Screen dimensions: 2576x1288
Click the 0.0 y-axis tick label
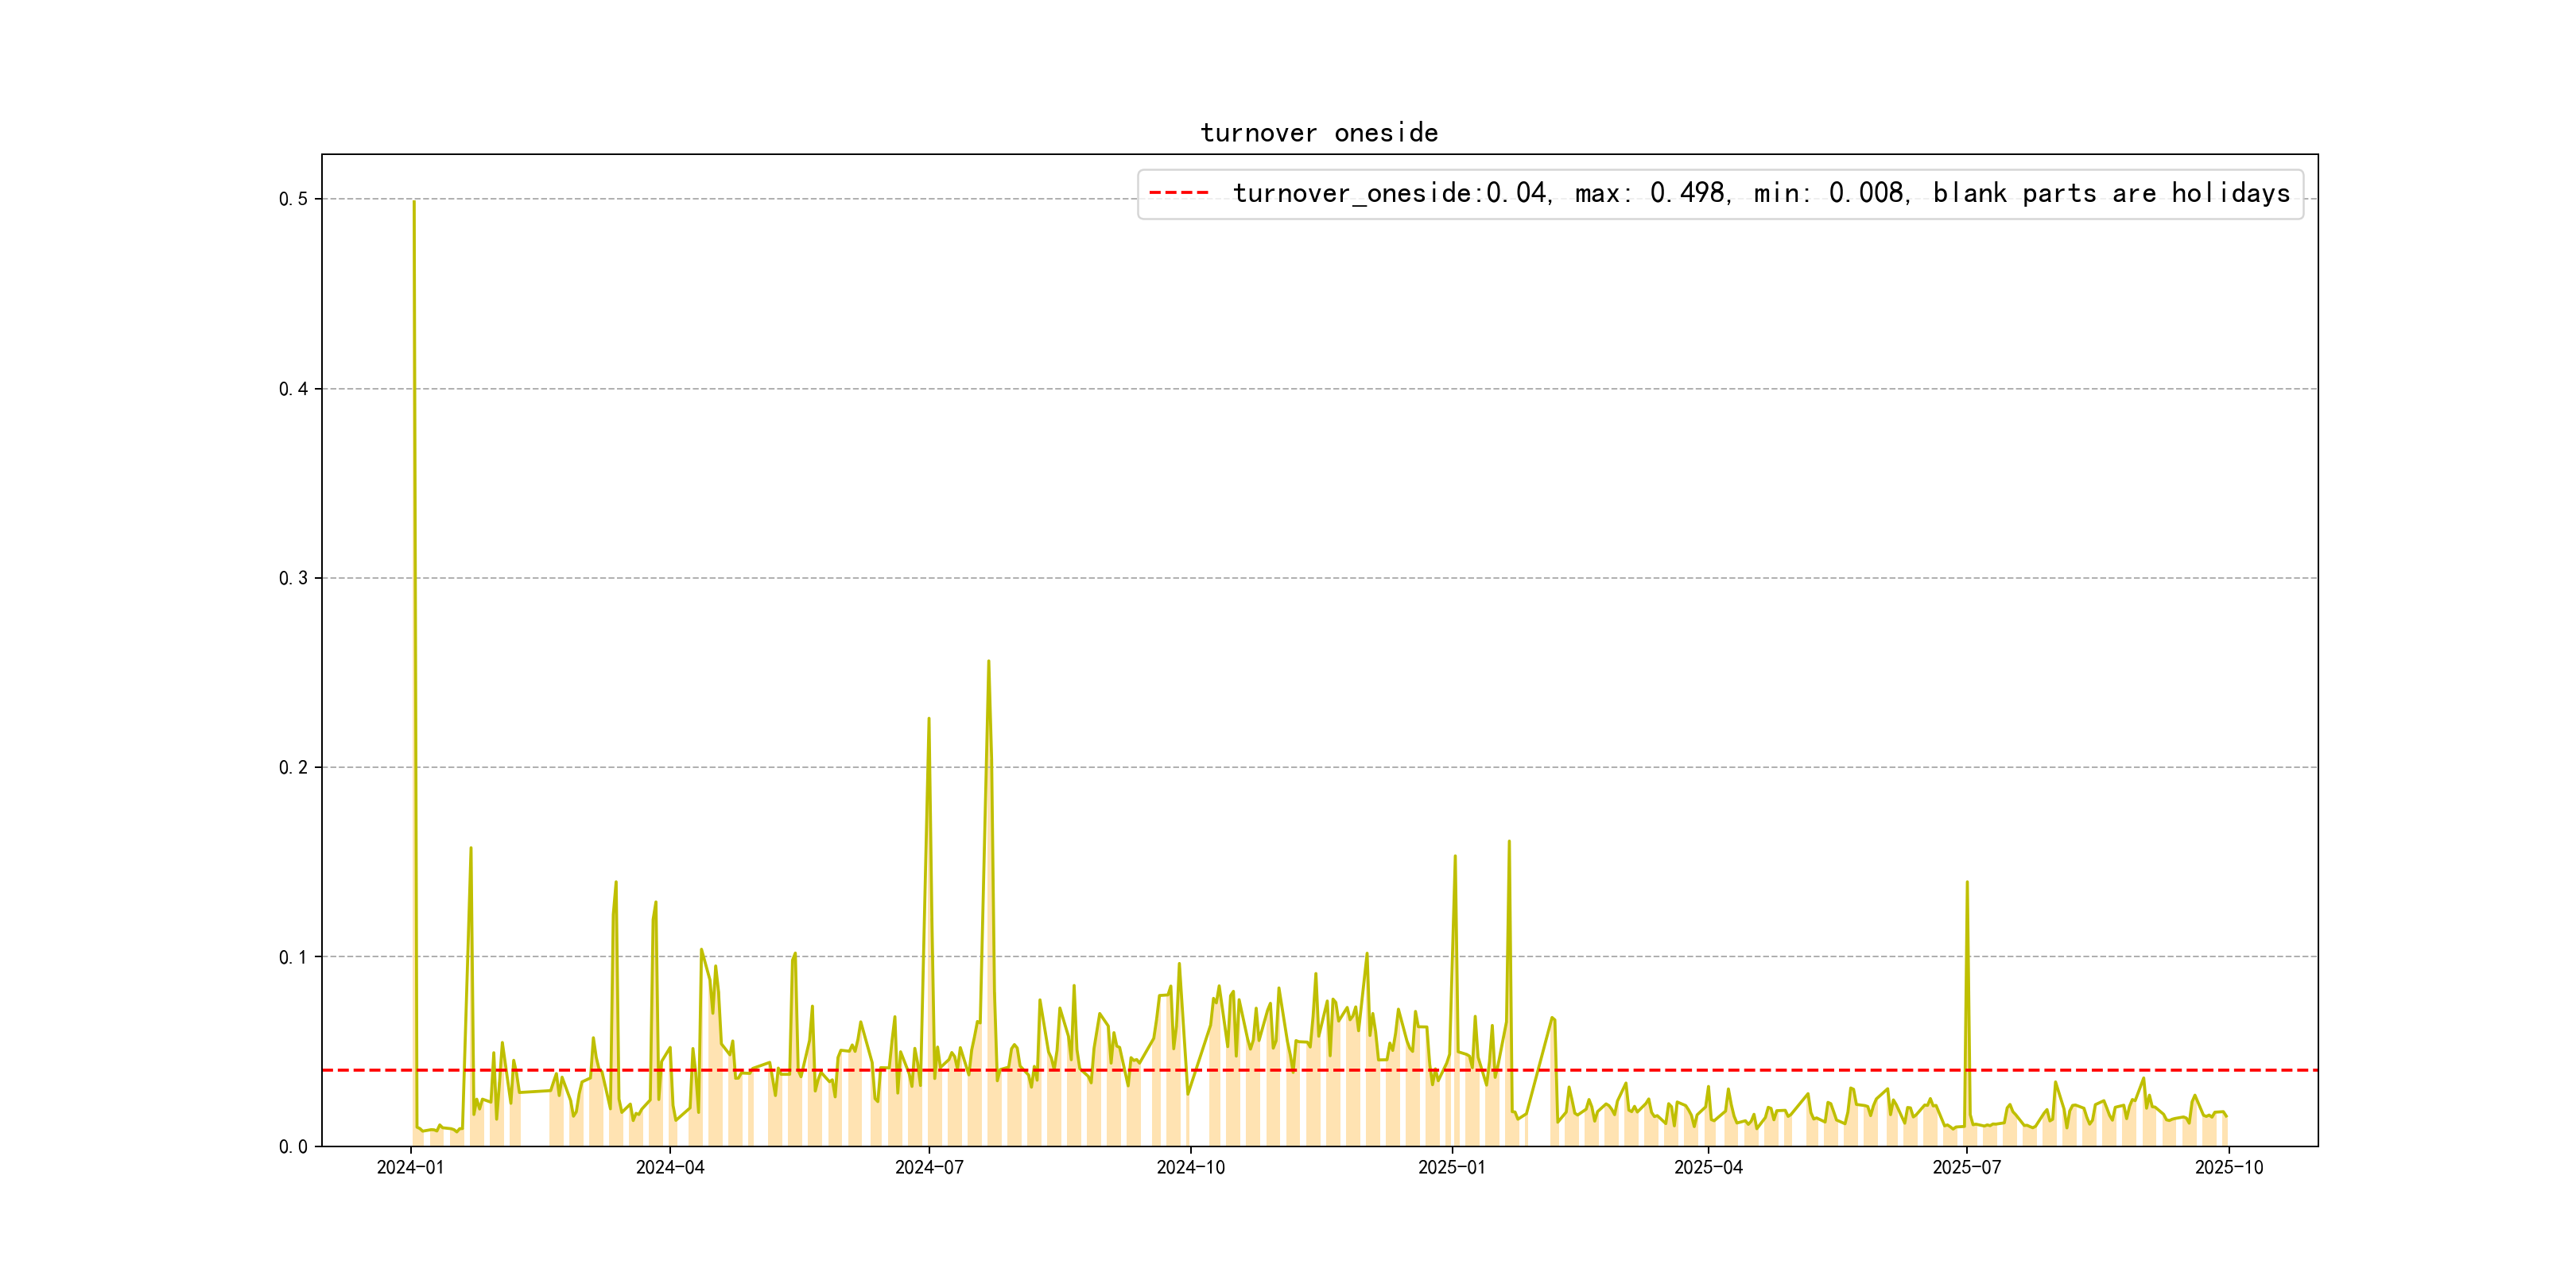pyautogui.click(x=293, y=1147)
